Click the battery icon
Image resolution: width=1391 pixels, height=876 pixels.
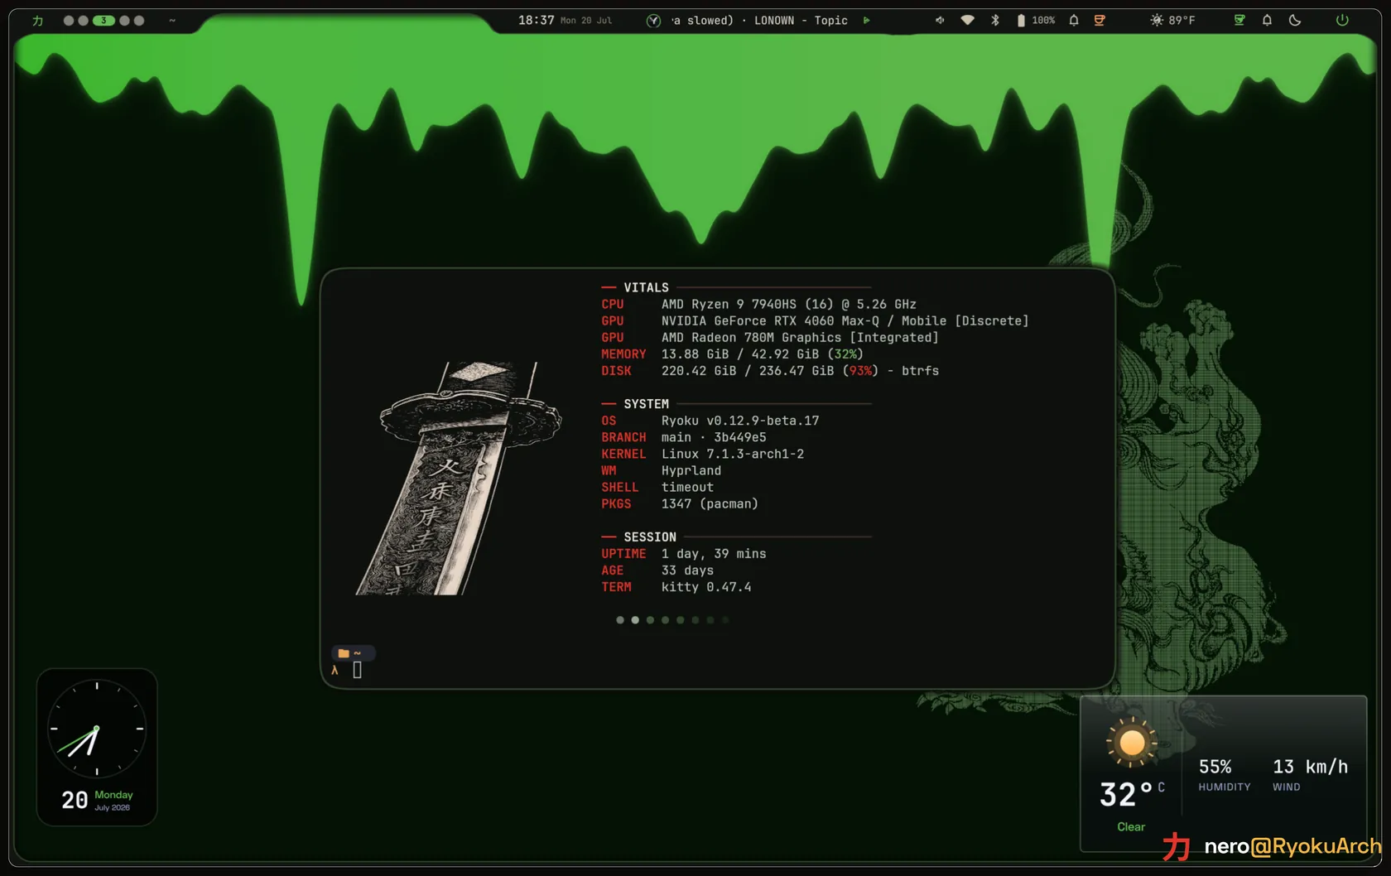point(1021,21)
